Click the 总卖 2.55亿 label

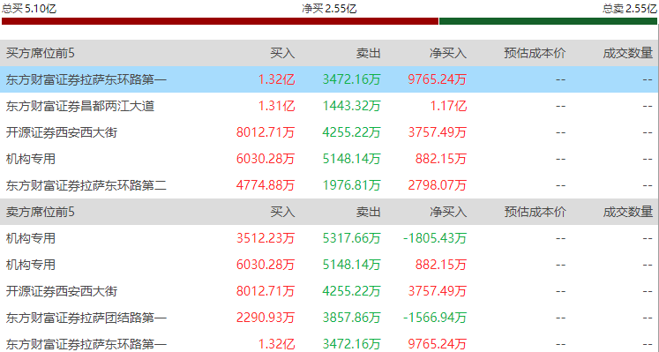[630, 9]
